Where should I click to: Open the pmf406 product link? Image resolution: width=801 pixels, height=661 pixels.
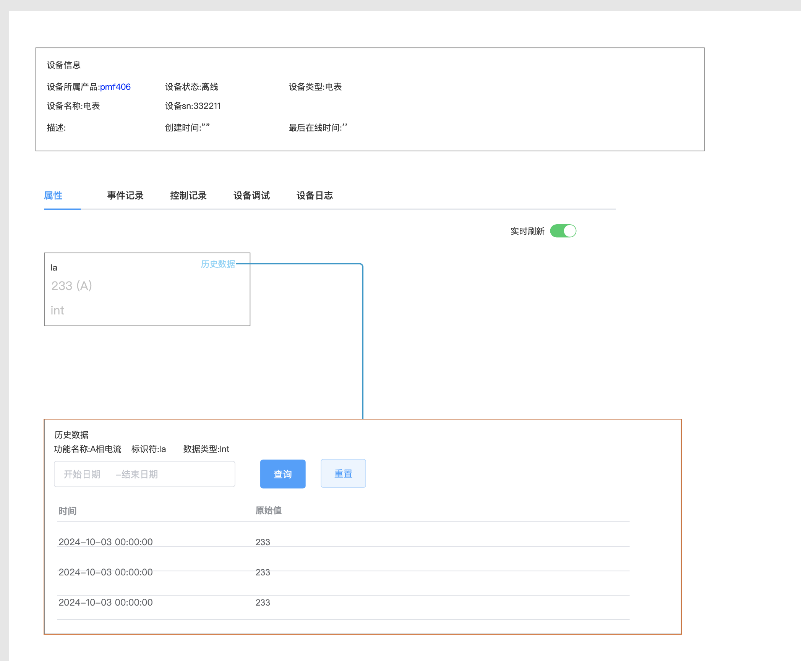115,87
